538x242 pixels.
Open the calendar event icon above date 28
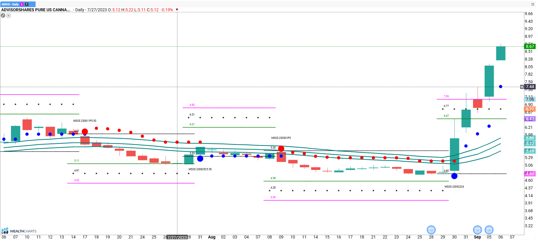pyautogui.click(x=431, y=230)
